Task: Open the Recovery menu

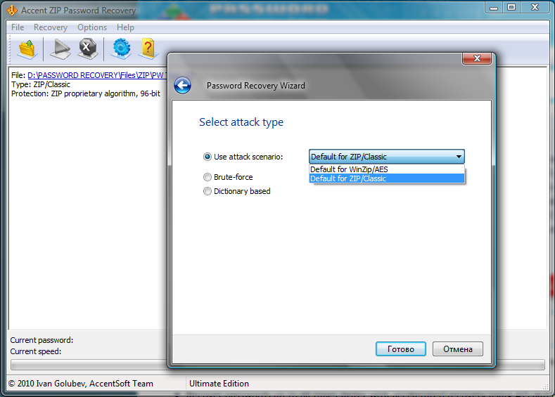Action: click(x=51, y=27)
